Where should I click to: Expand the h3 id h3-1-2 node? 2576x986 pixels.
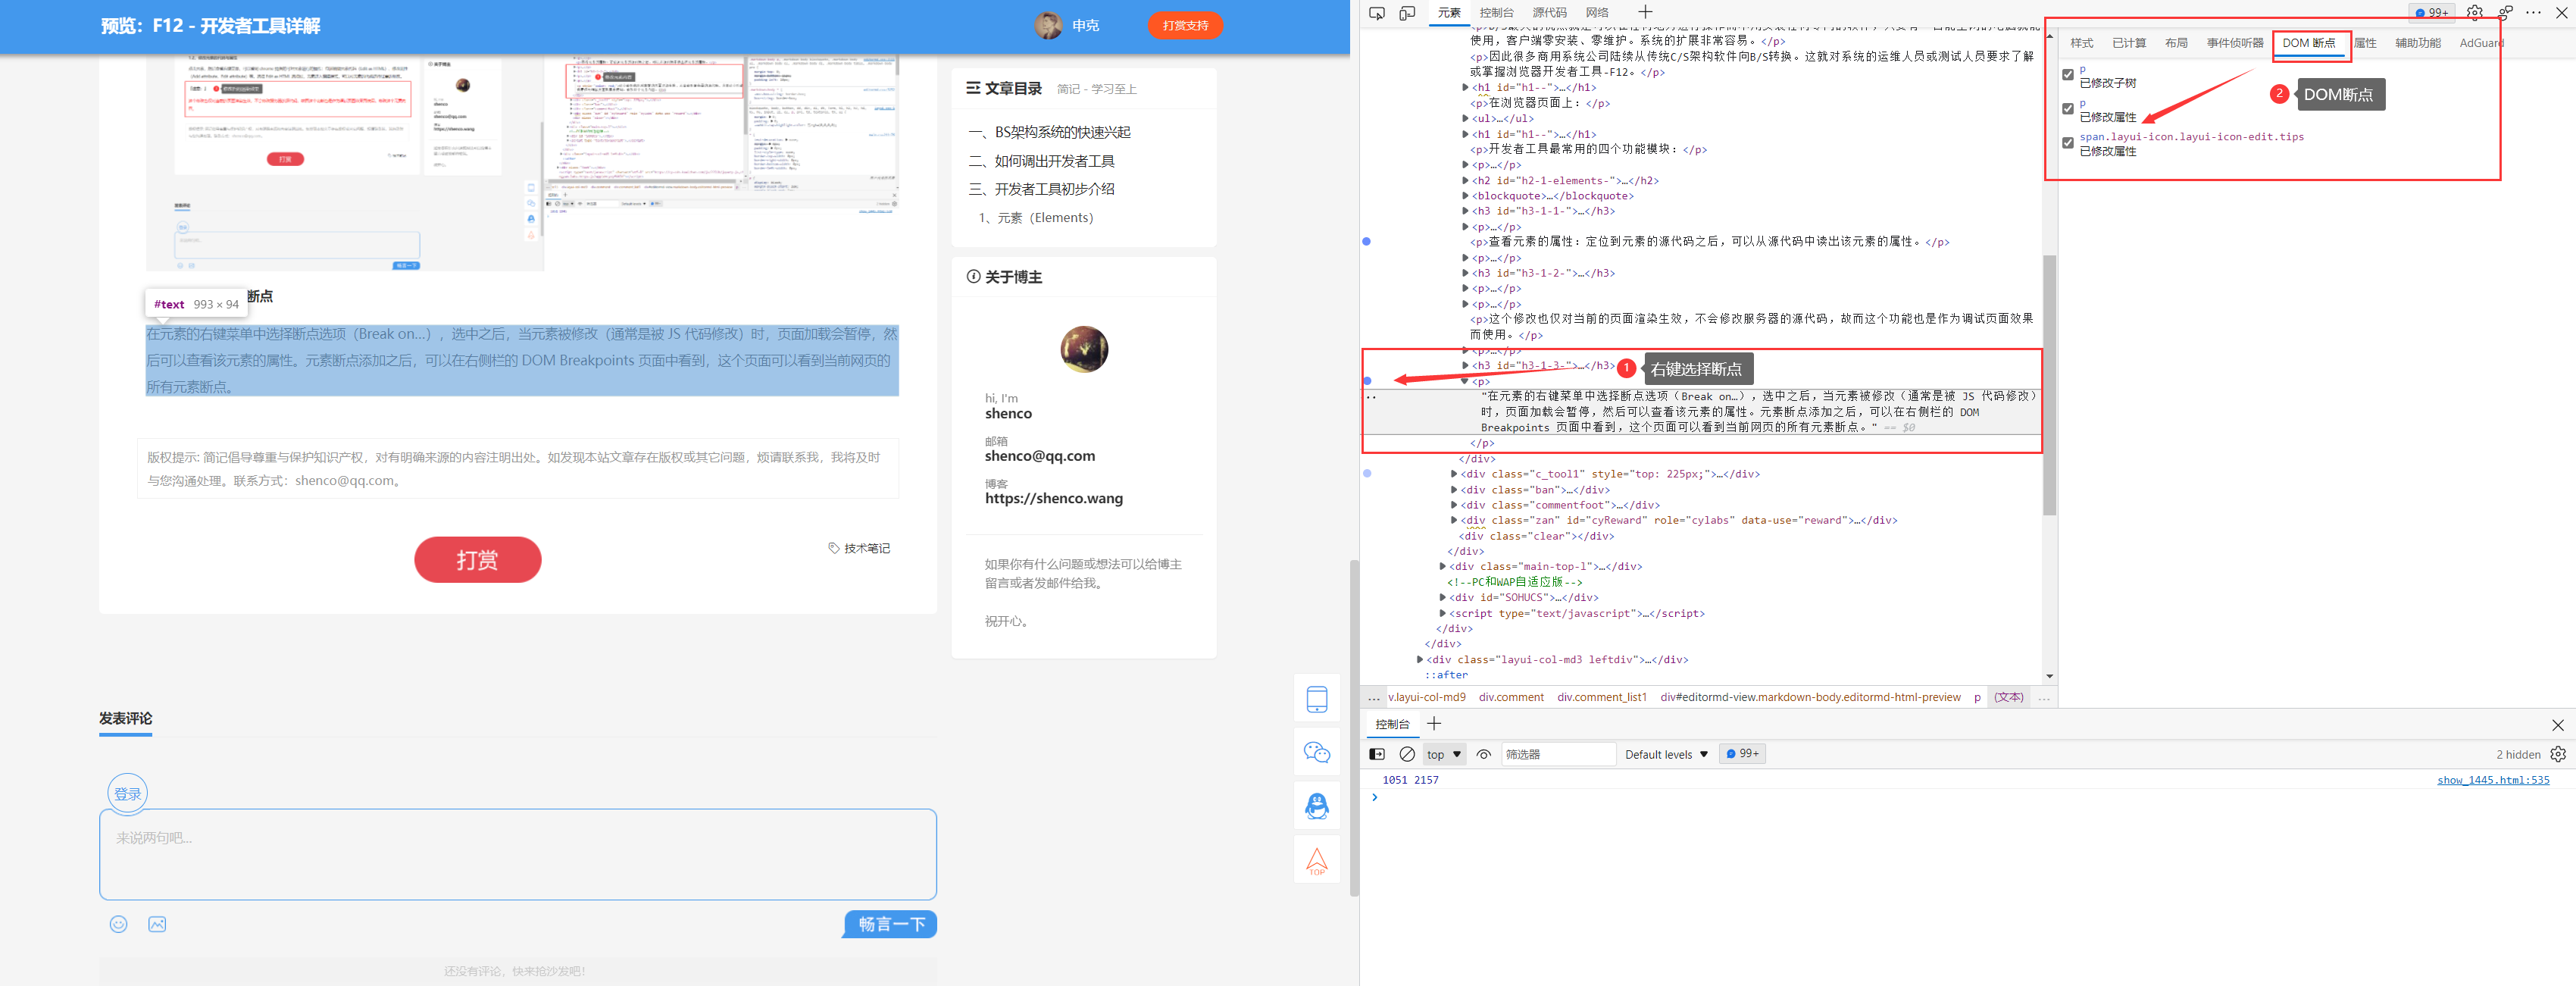point(1465,273)
